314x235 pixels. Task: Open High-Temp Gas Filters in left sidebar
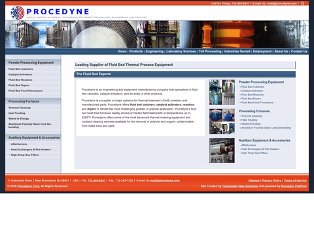(25, 155)
